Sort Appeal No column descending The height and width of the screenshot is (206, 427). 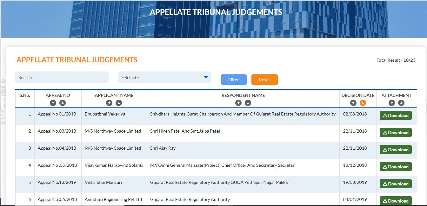tap(62, 103)
